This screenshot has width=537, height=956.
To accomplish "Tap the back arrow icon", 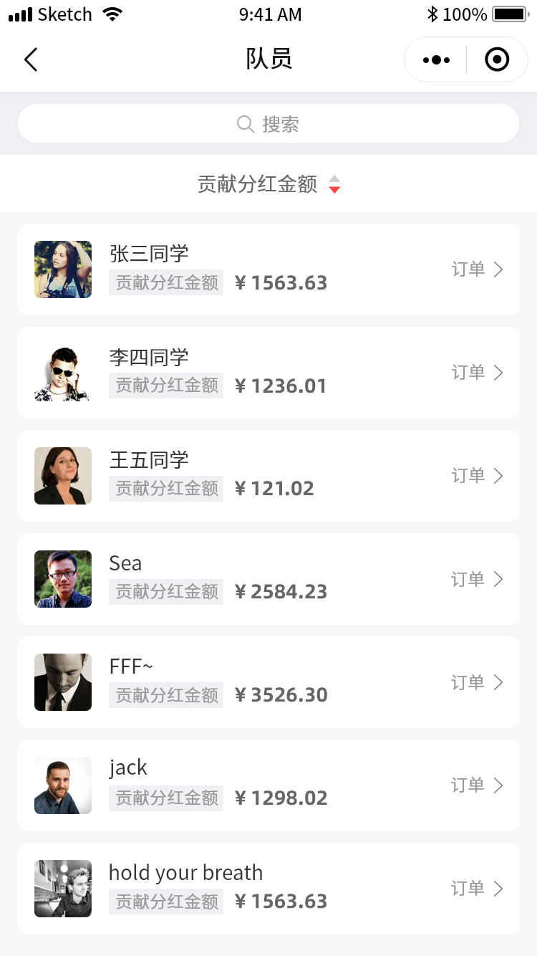I will [x=31, y=59].
